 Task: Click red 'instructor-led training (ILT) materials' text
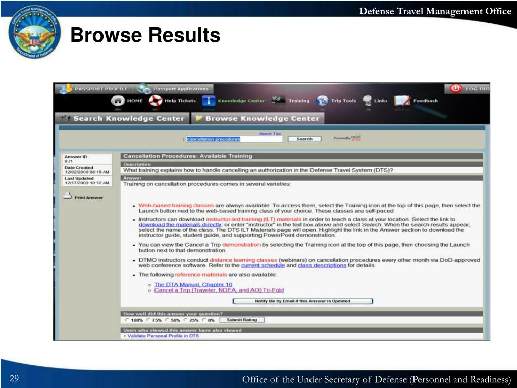[x=253, y=219]
